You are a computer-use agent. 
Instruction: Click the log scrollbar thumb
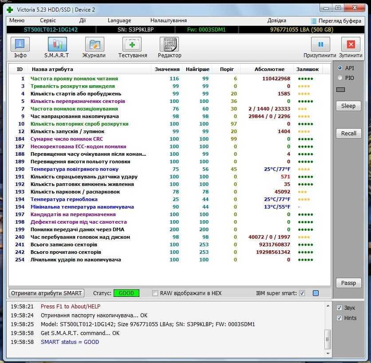(x=328, y=339)
